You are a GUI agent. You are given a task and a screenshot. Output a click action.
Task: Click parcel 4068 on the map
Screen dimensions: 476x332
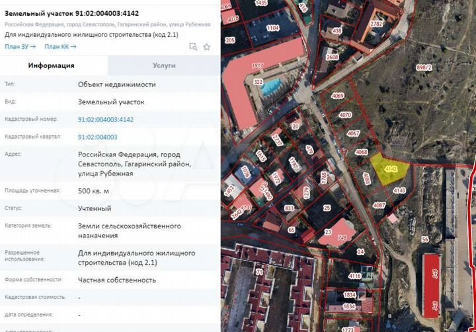361,152
